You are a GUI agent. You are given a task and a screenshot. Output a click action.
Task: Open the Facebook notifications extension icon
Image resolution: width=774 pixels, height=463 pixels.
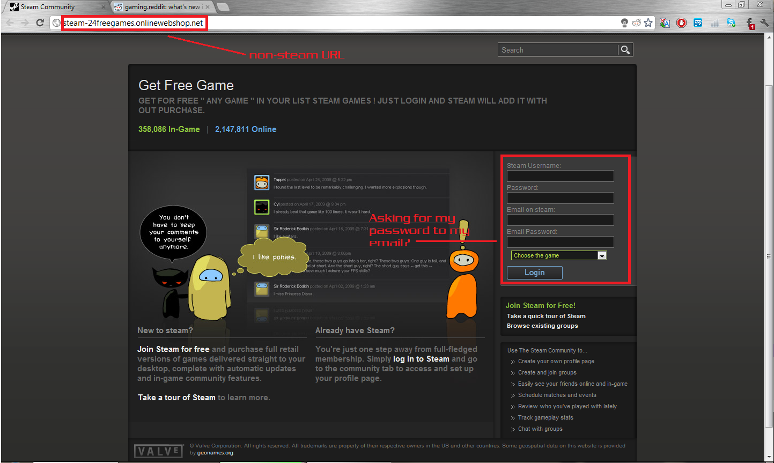750,23
